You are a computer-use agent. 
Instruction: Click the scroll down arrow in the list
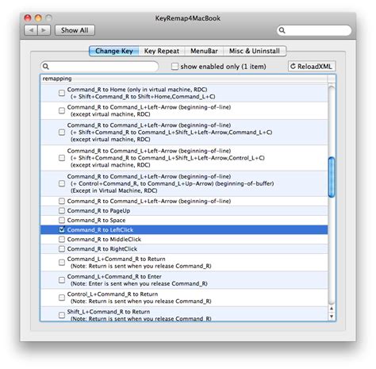[332, 316]
